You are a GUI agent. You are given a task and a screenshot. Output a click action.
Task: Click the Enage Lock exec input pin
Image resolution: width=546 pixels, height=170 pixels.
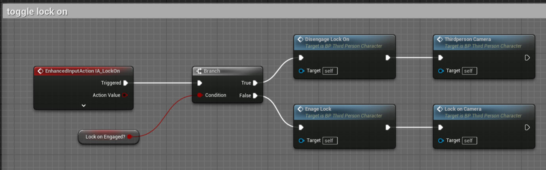(301, 128)
